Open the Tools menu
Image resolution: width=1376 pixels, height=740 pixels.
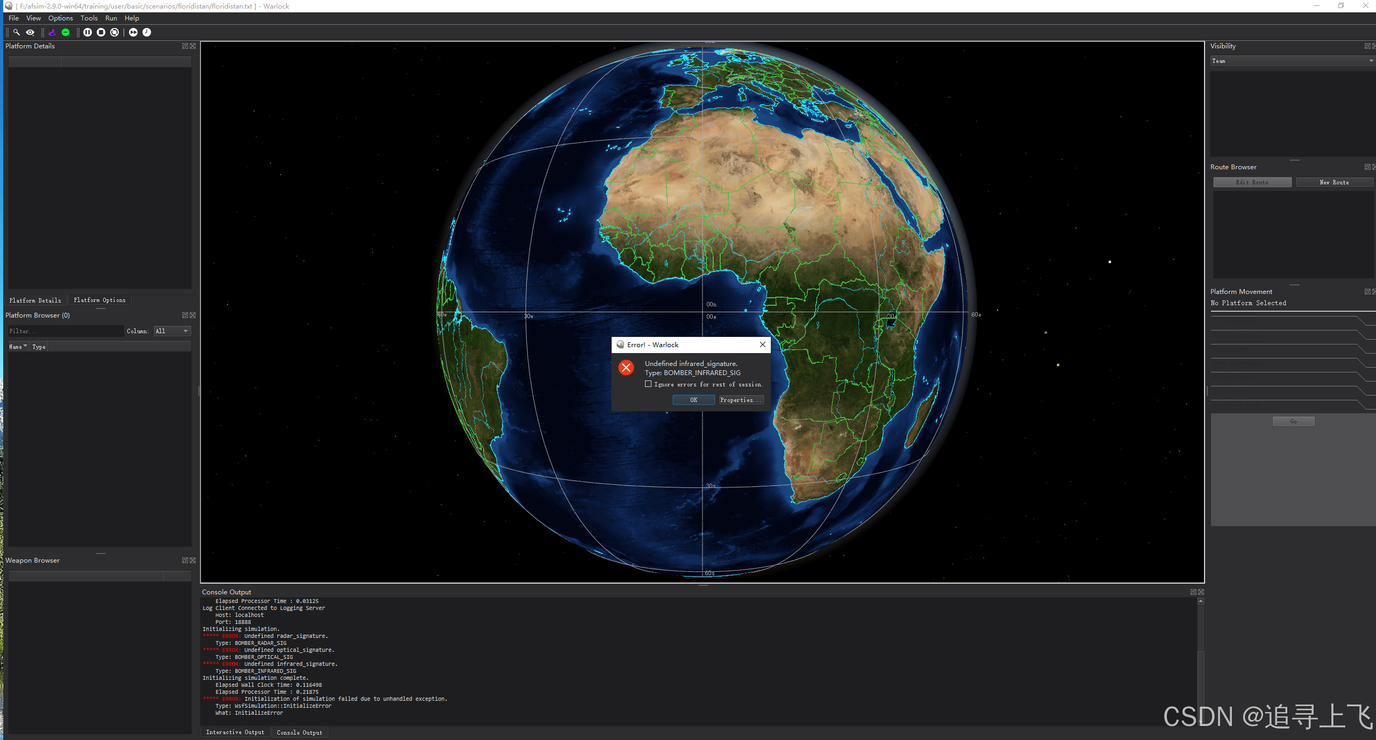coord(89,18)
